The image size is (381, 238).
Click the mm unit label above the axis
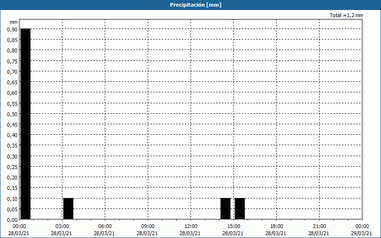[x=14, y=22]
